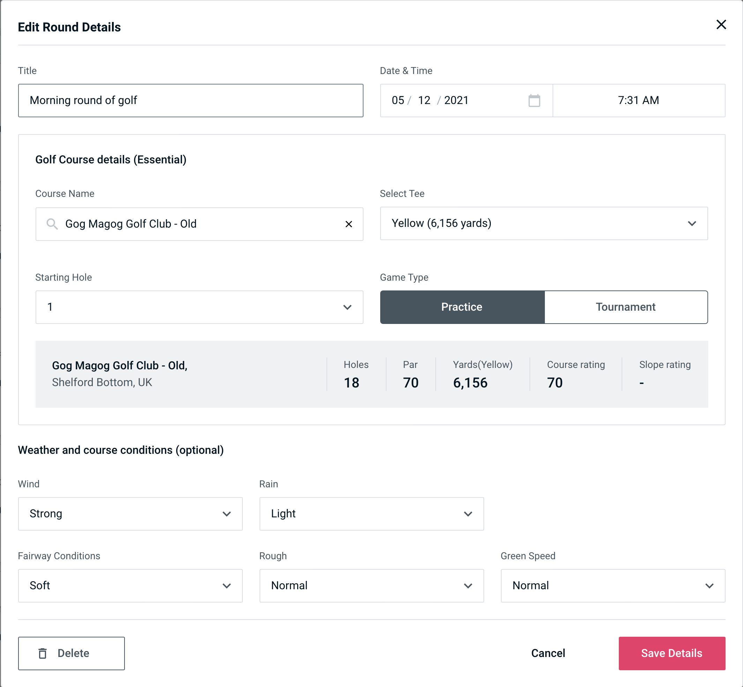Viewport: 743px width, 687px height.
Task: Toggle Game Type to Practice
Action: point(462,307)
